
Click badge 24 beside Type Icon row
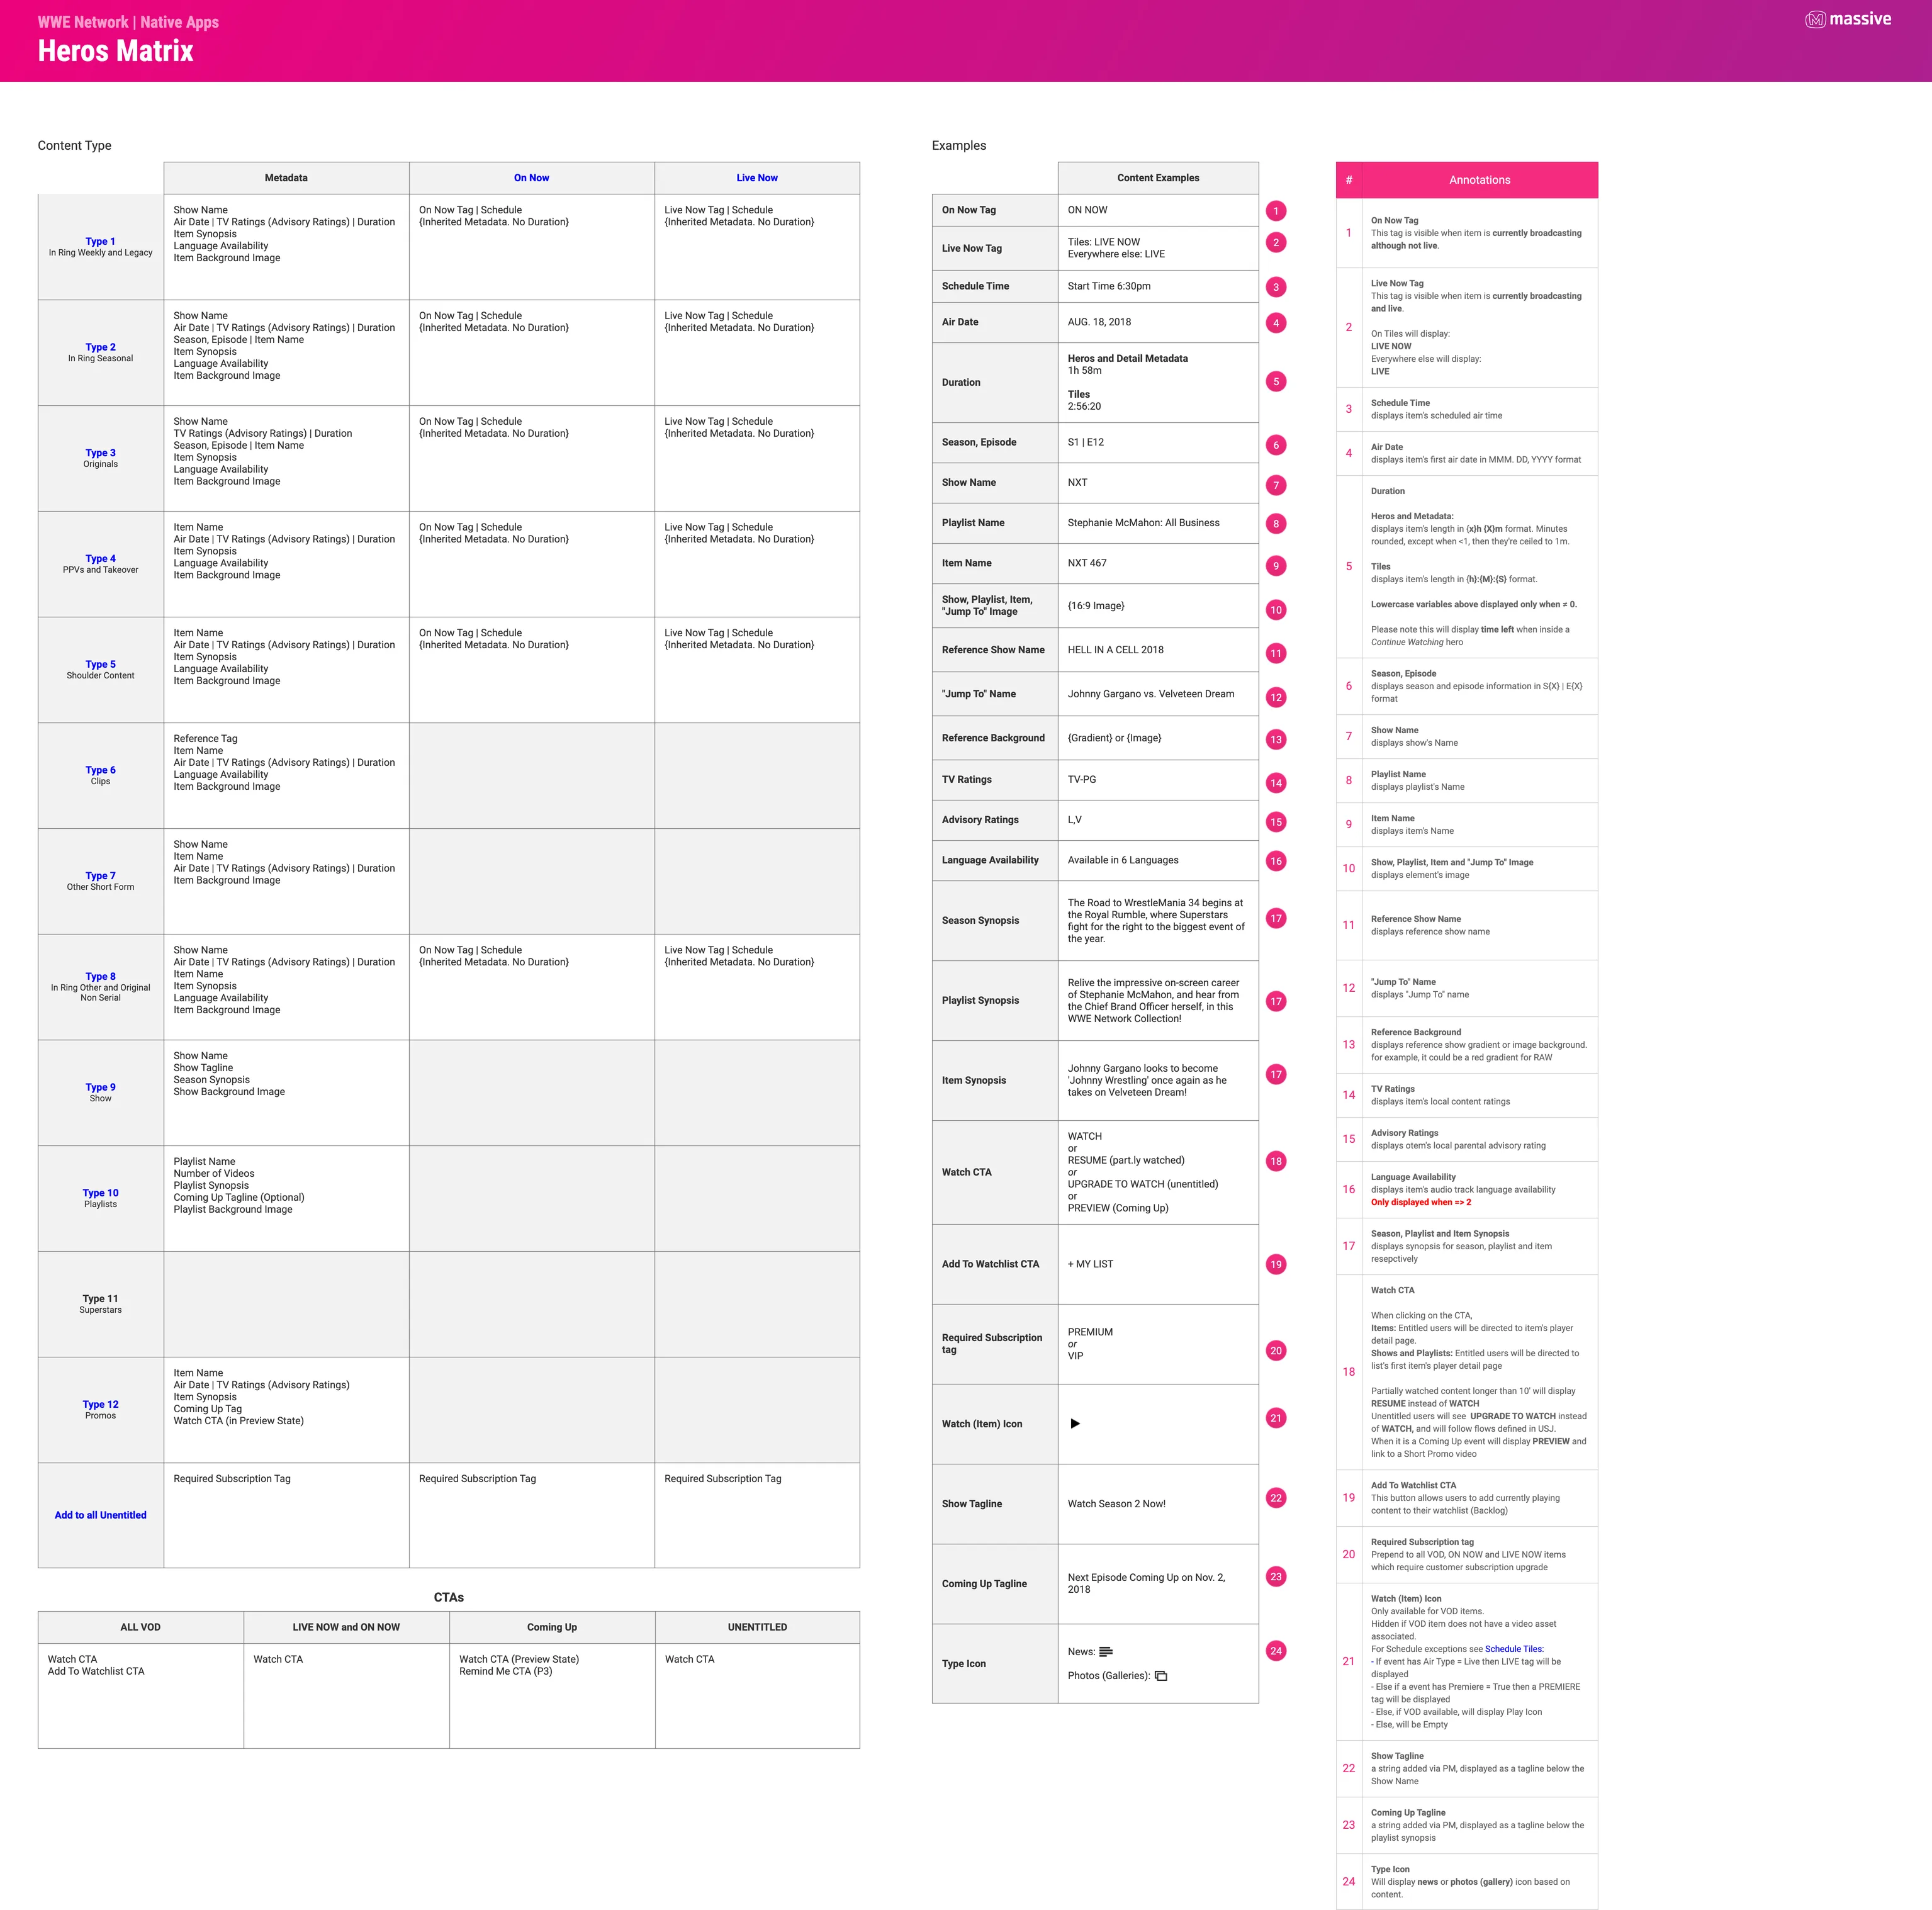(x=1276, y=1651)
